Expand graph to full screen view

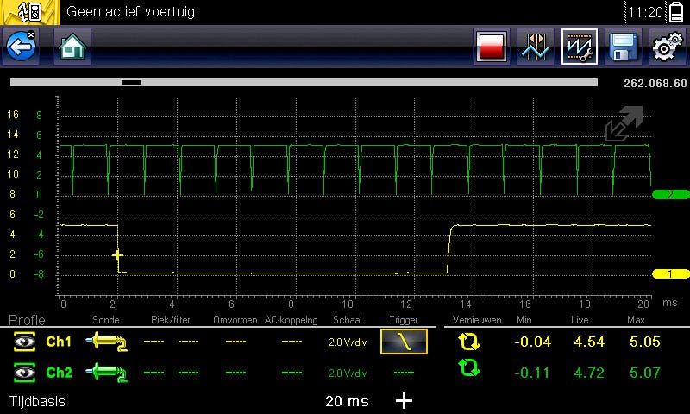click(623, 123)
